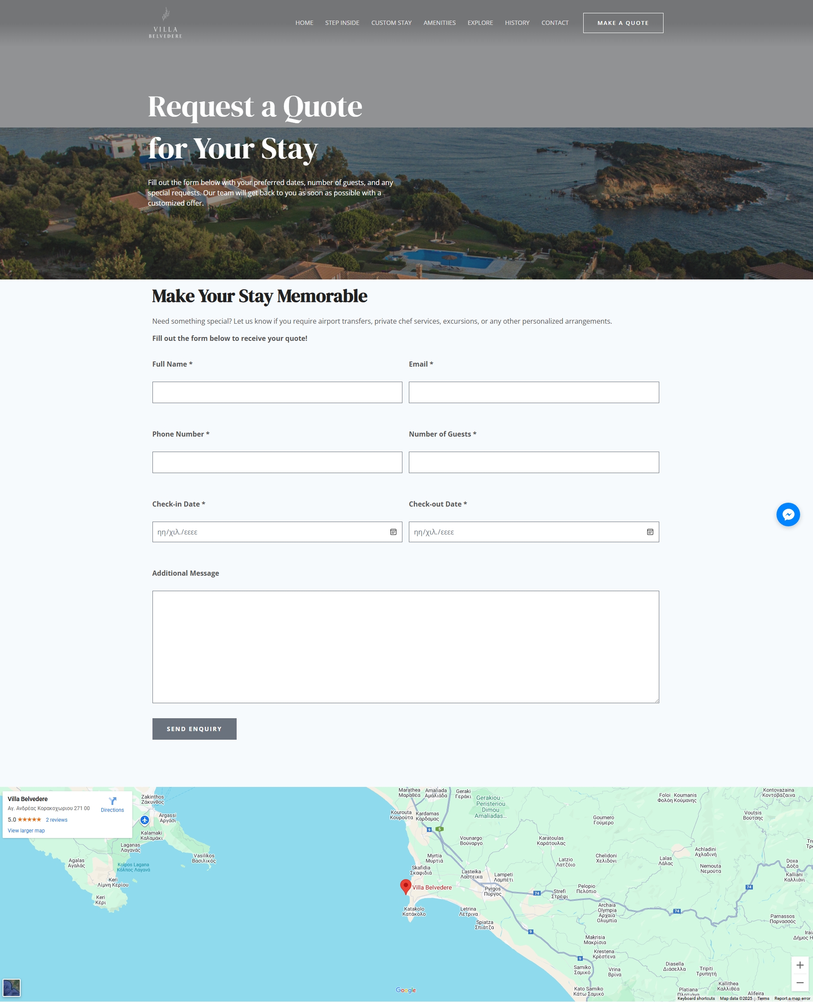
Task: Open the Check-out Date calendar picker
Action: [x=650, y=532]
